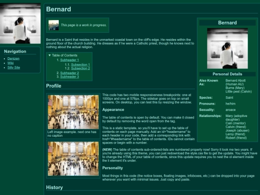Image resolution: width=260 pixels, height=195 pixels.
Task: Click the 'Pronouns:' label
Action: coord(207,104)
